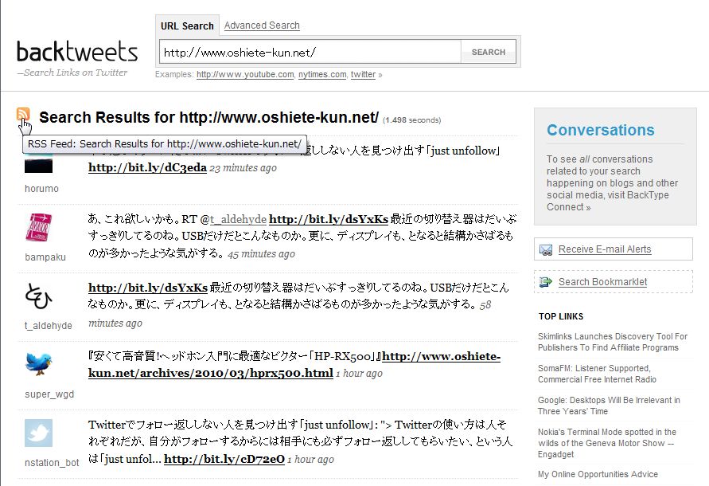
Task: Click super_wgd's blue bird avatar
Action: click(38, 364)
